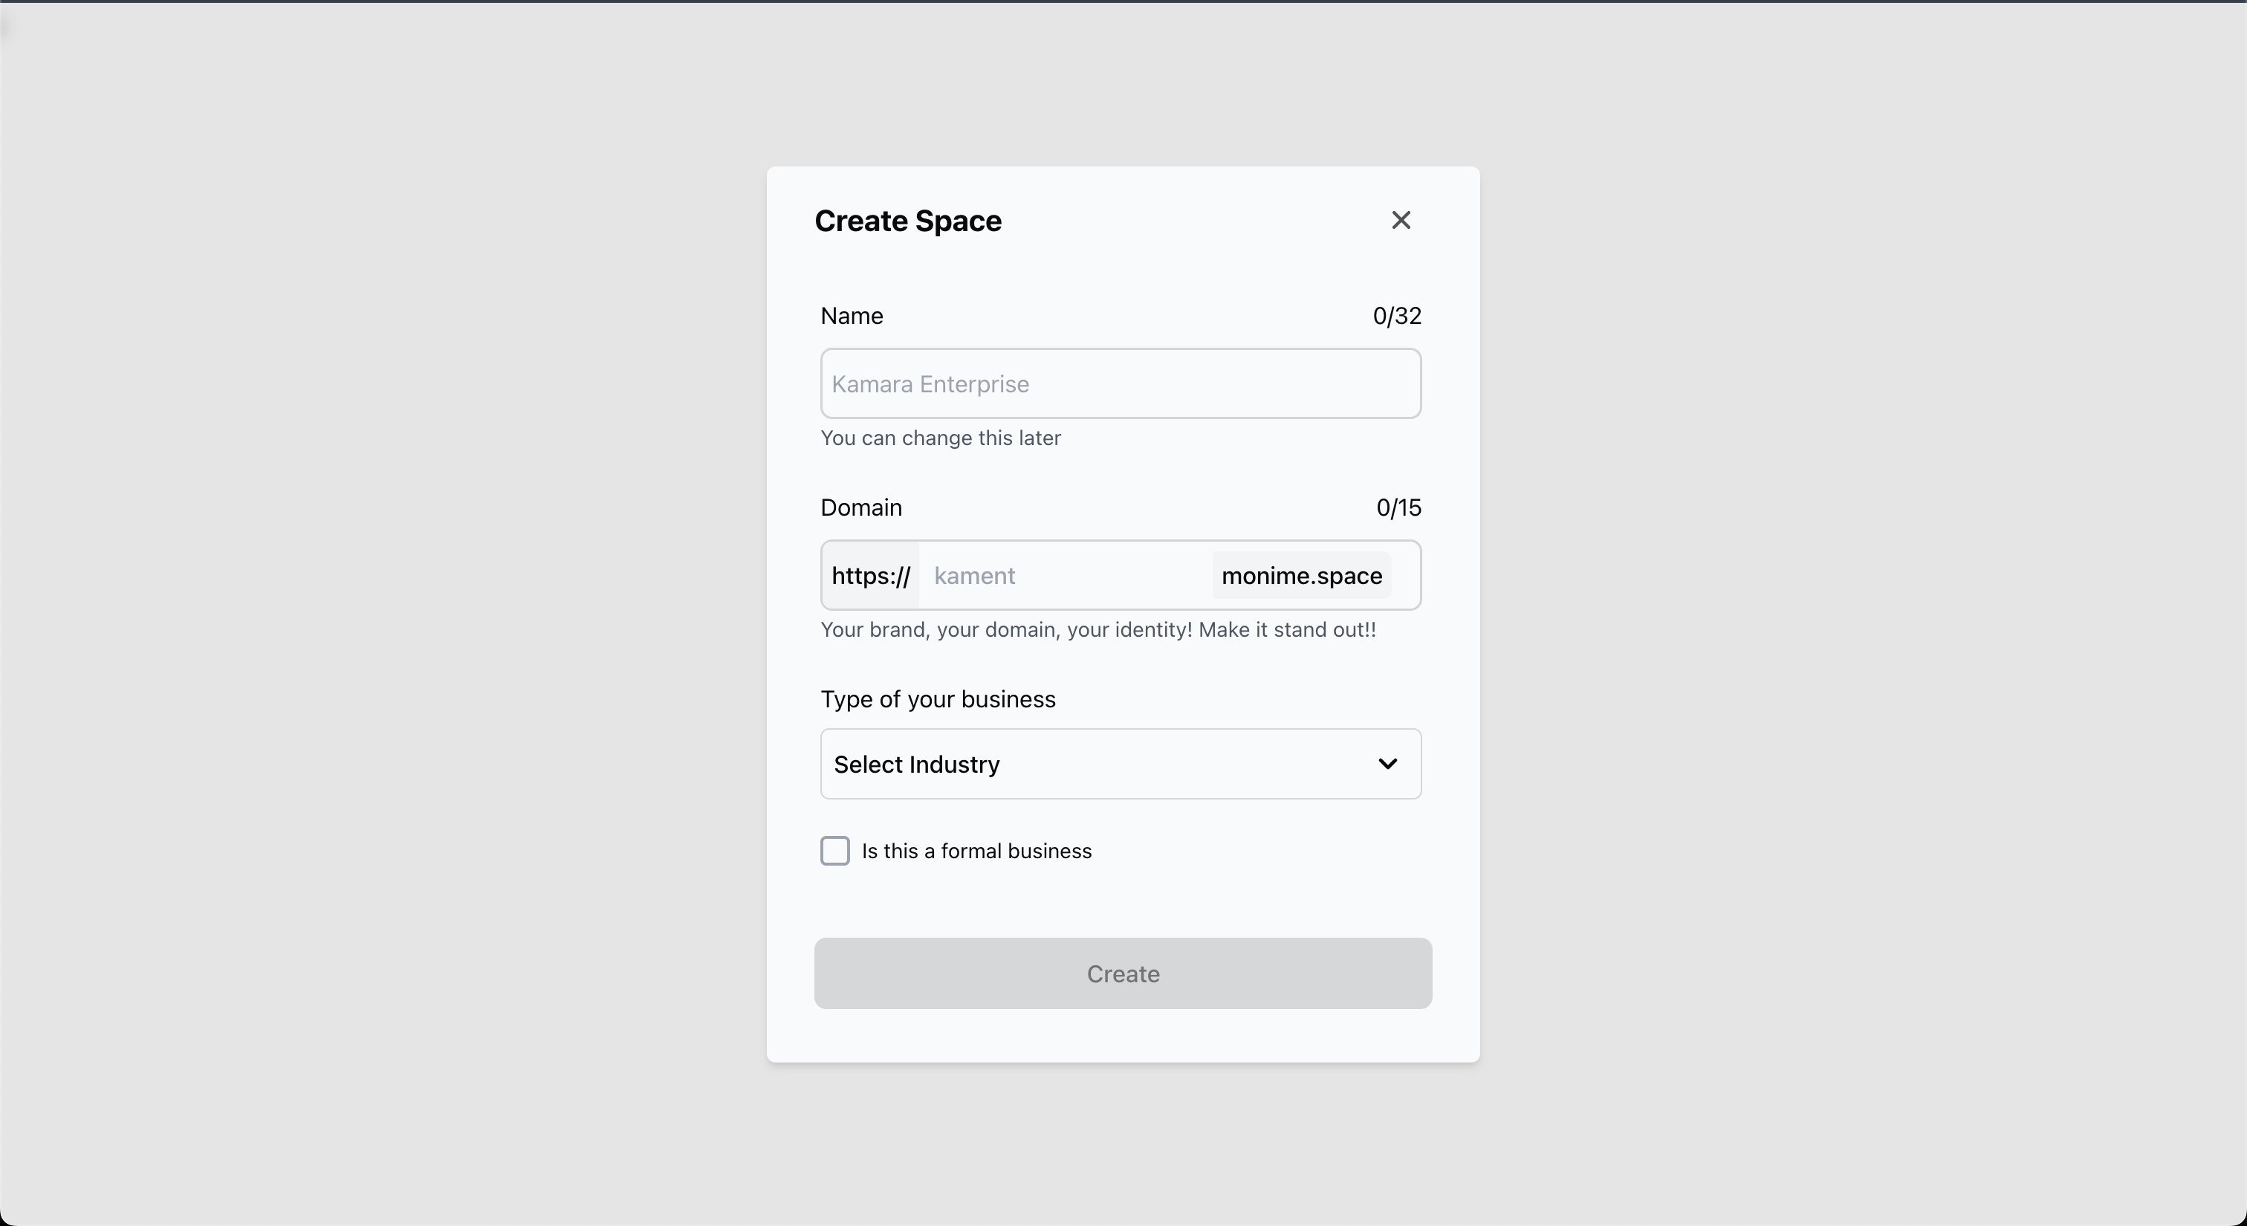Click the 'Your brand, your domain' helper text
Image resolution: width=2247 pixels, height=1226 pixels.
click(x=1098, y=629)
